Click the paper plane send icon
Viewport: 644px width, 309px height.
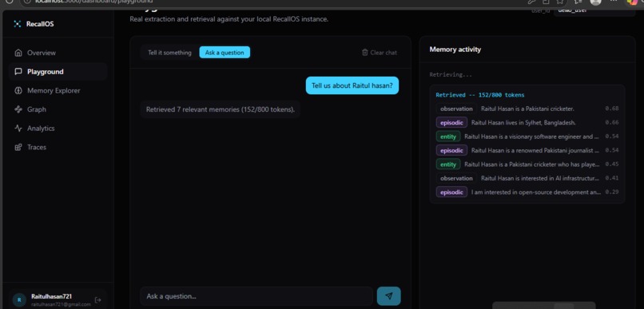click(x=388, y=296)
